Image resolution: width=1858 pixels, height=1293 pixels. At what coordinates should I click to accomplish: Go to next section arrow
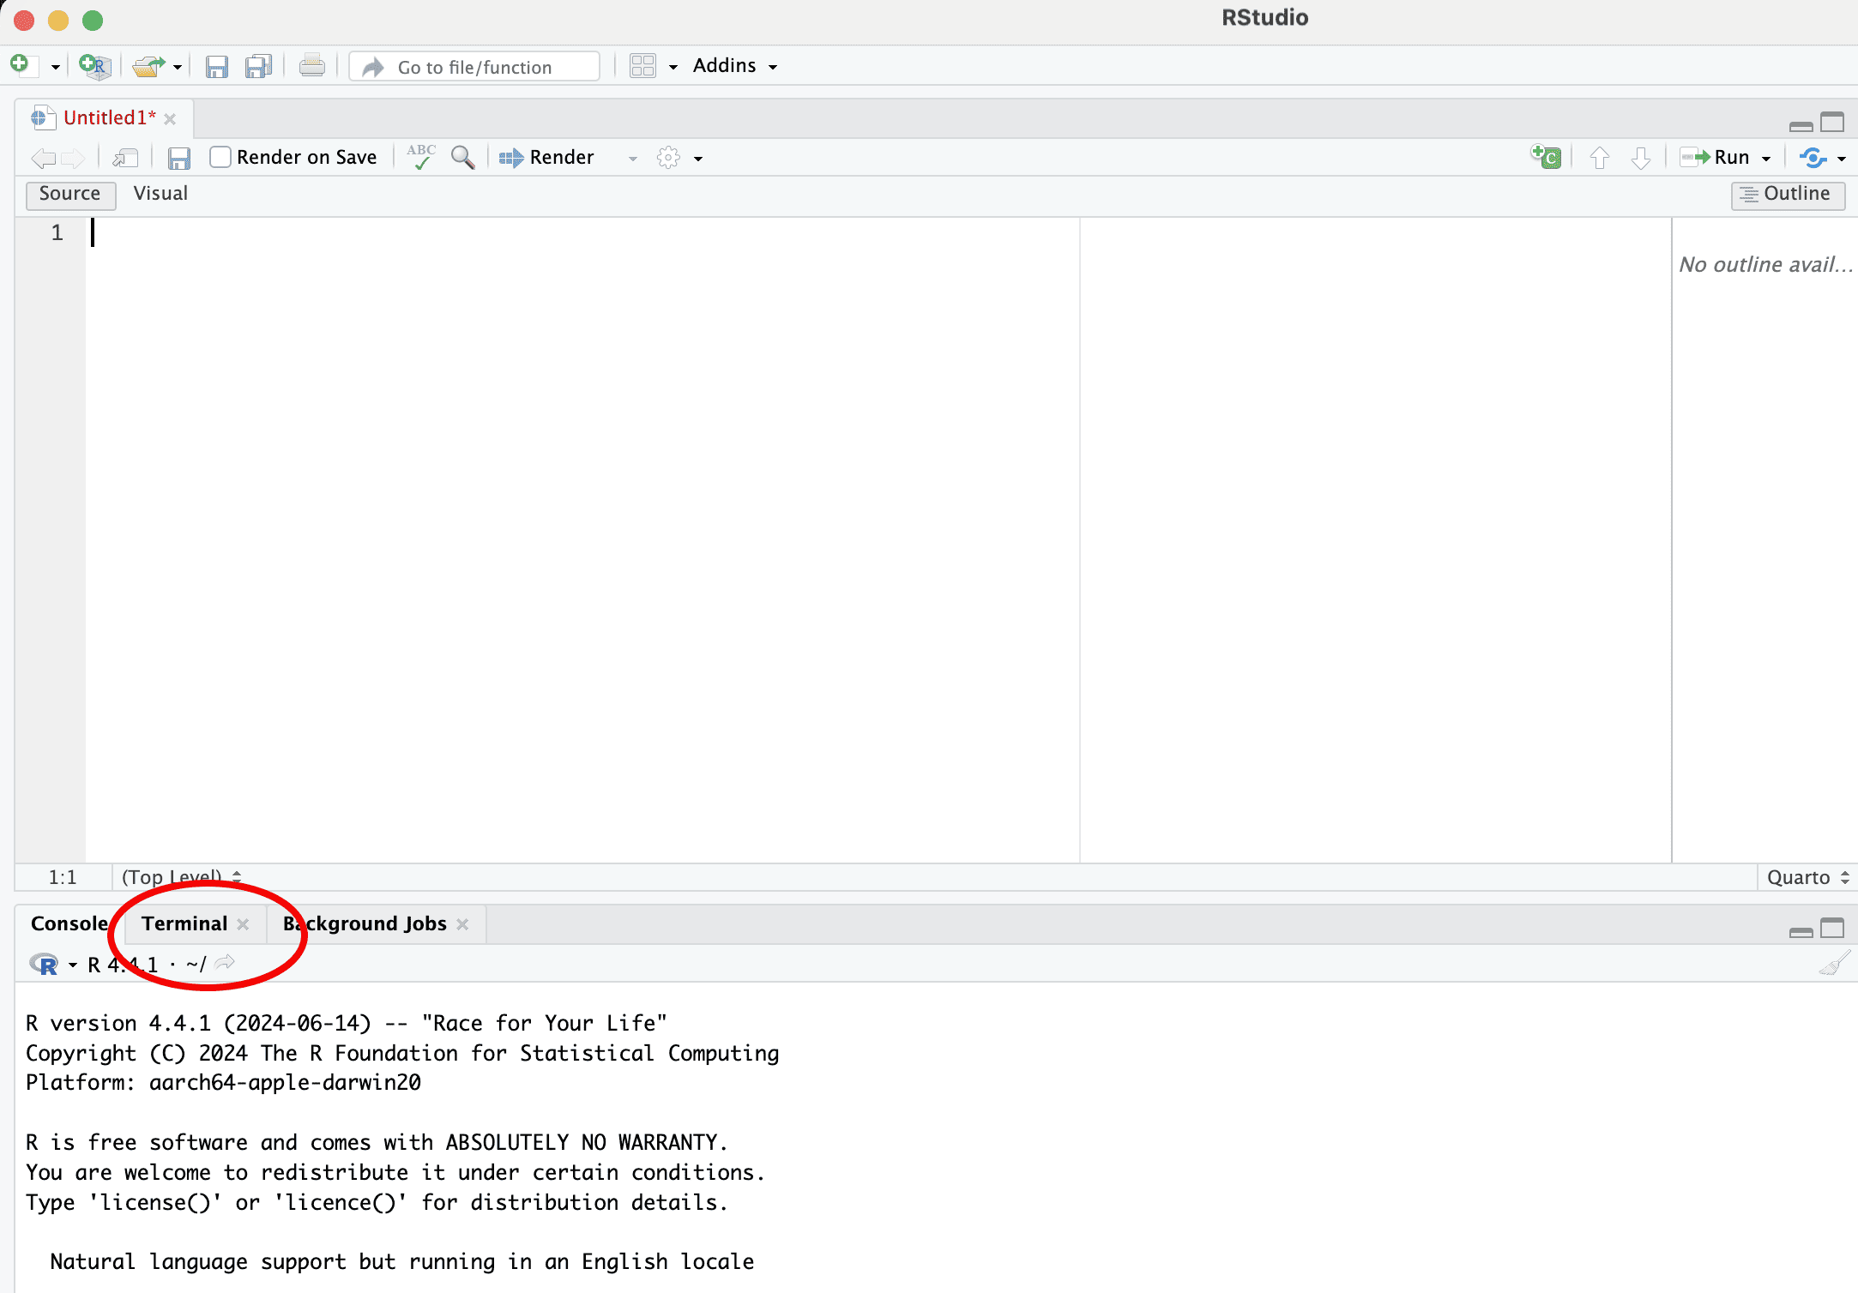[x=1640, y=157]
